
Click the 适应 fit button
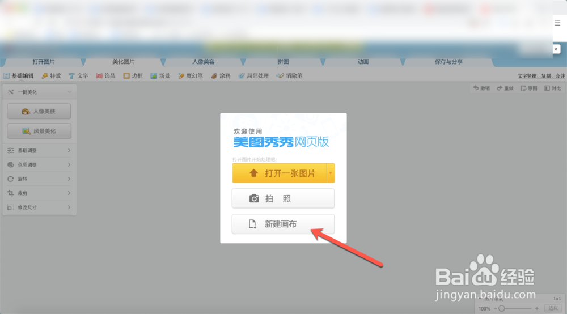(x=553, y=308)
